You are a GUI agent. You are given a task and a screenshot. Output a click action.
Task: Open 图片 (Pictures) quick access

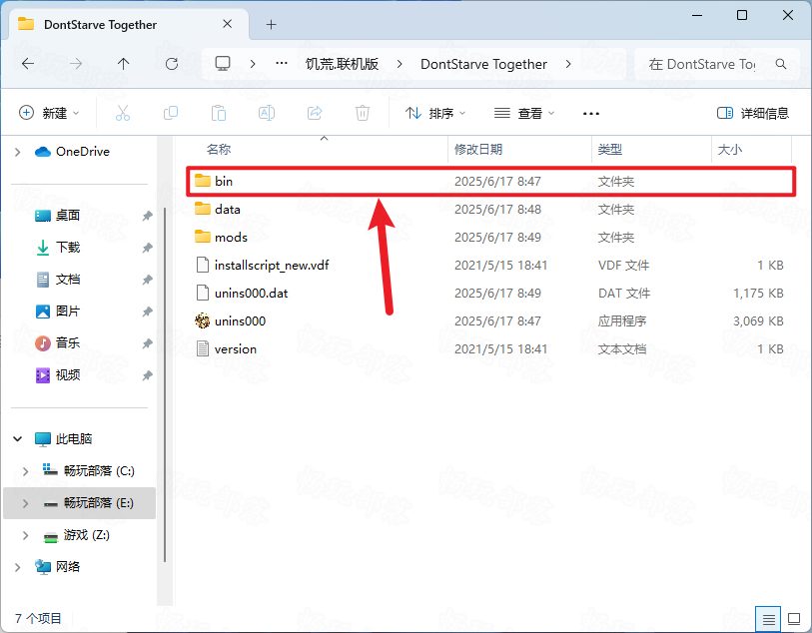[x=58, y=312]
